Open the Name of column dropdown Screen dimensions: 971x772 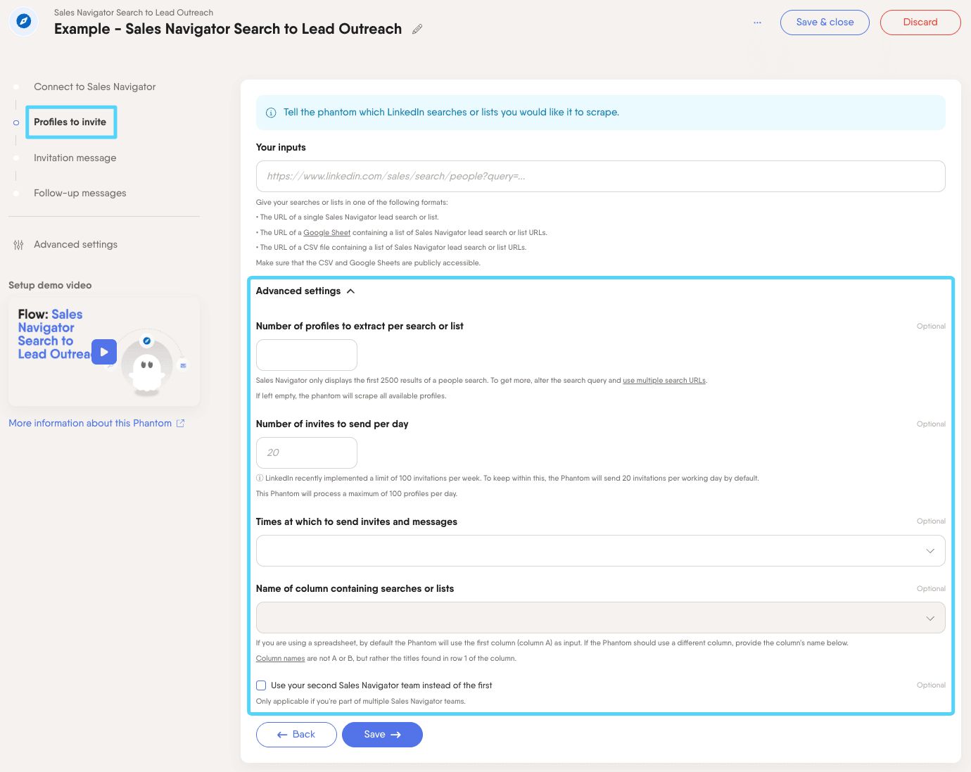(x=600, y=617)
